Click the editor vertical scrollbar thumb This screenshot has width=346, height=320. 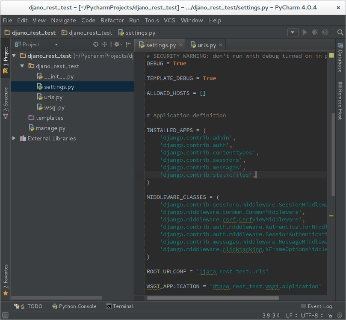(333, 154)
